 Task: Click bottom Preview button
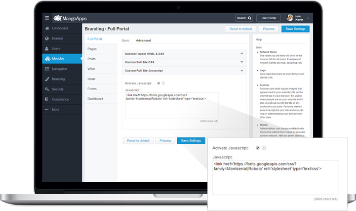[165, 141]
